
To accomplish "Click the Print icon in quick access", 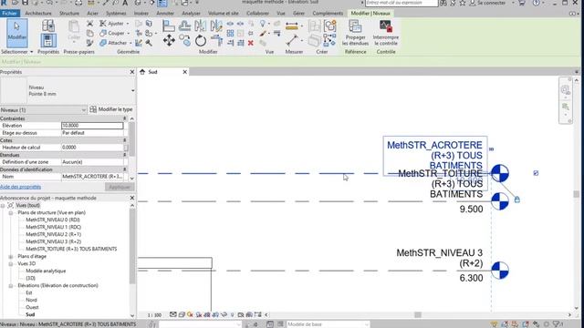I will [78, 3].
